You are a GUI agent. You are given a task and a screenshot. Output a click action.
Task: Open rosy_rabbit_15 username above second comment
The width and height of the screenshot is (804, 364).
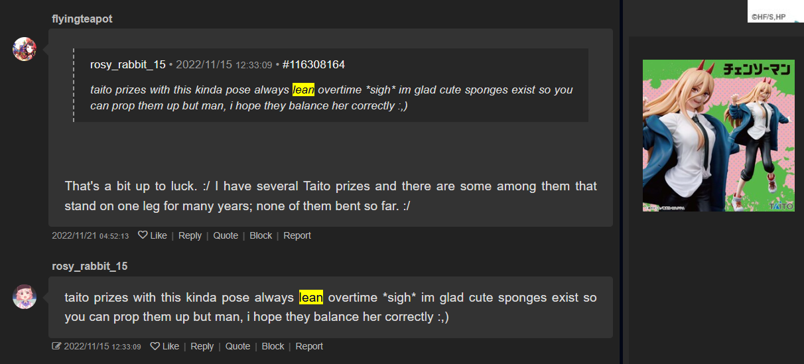pyautogui.click(x=90, y=266)
